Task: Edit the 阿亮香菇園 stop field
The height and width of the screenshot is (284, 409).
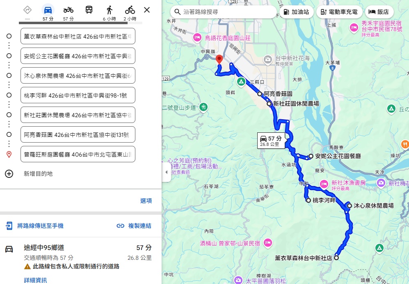Action: (78, 134)
